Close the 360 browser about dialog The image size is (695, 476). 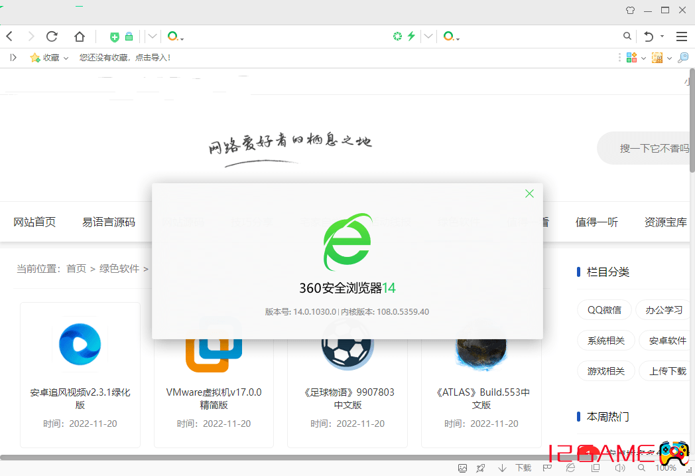pos(529,193)
